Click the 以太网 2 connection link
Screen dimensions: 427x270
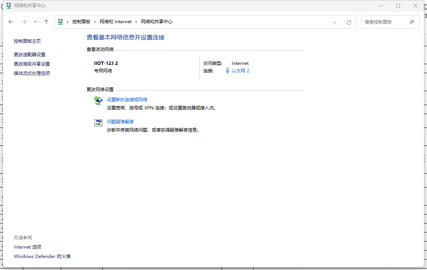point(240,71)
